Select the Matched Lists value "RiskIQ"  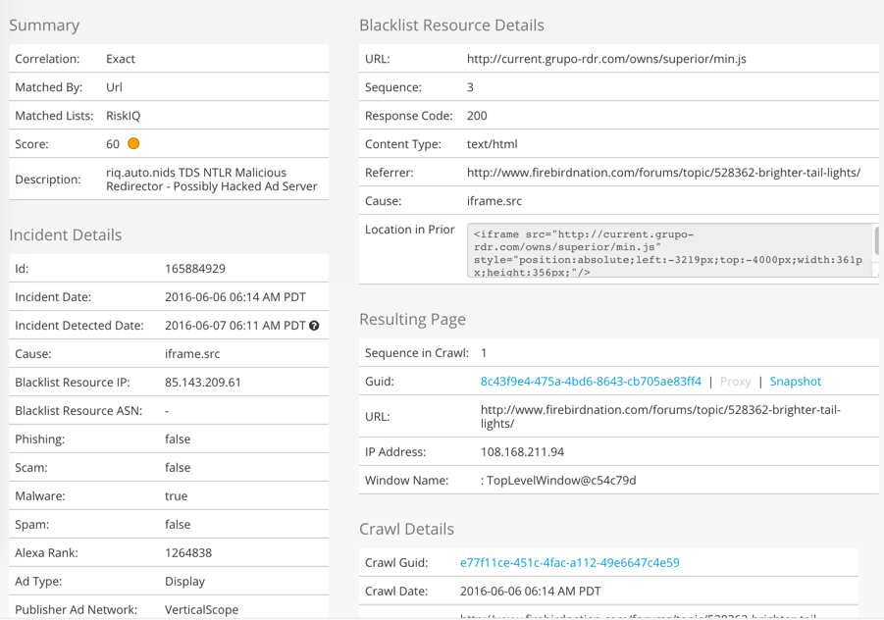coord(123,116)
